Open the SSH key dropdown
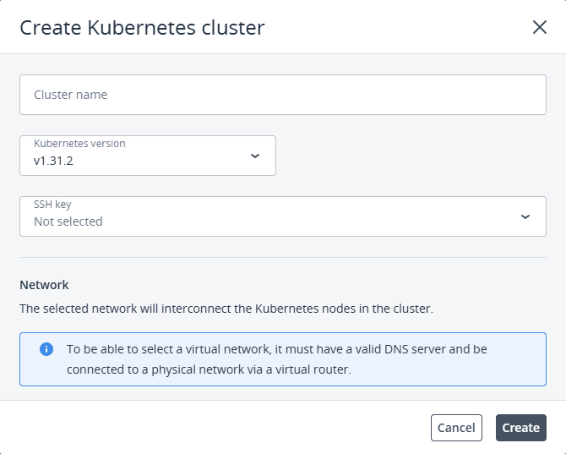The height and width of the screenshot is (454, 566). click(x=283, y=216)
